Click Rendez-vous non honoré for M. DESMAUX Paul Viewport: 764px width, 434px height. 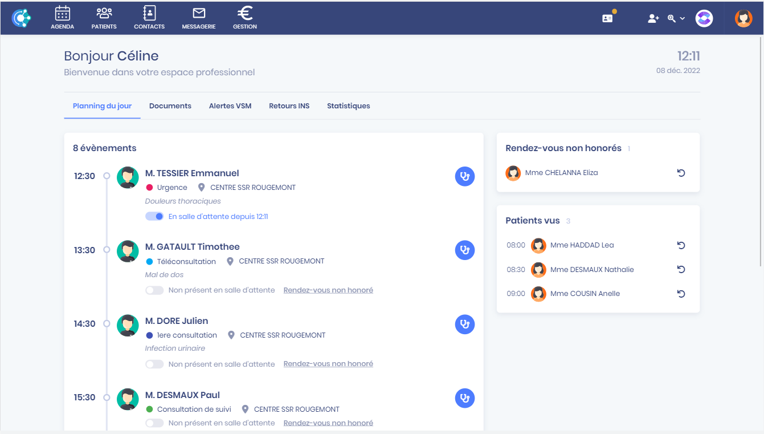328,423
